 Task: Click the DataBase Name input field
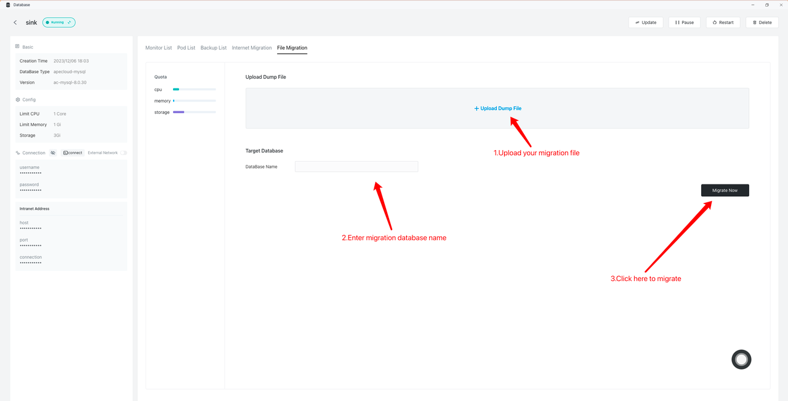coord(356,167)
